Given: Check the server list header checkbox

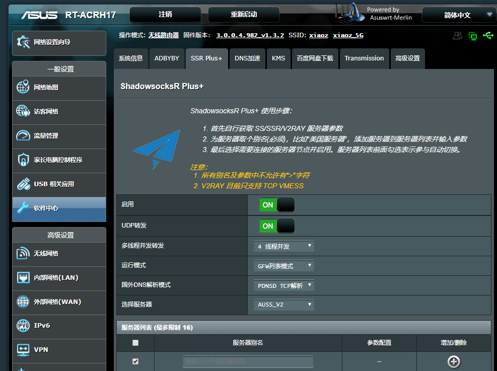Looking at the screenshot, I should (135, 343).
